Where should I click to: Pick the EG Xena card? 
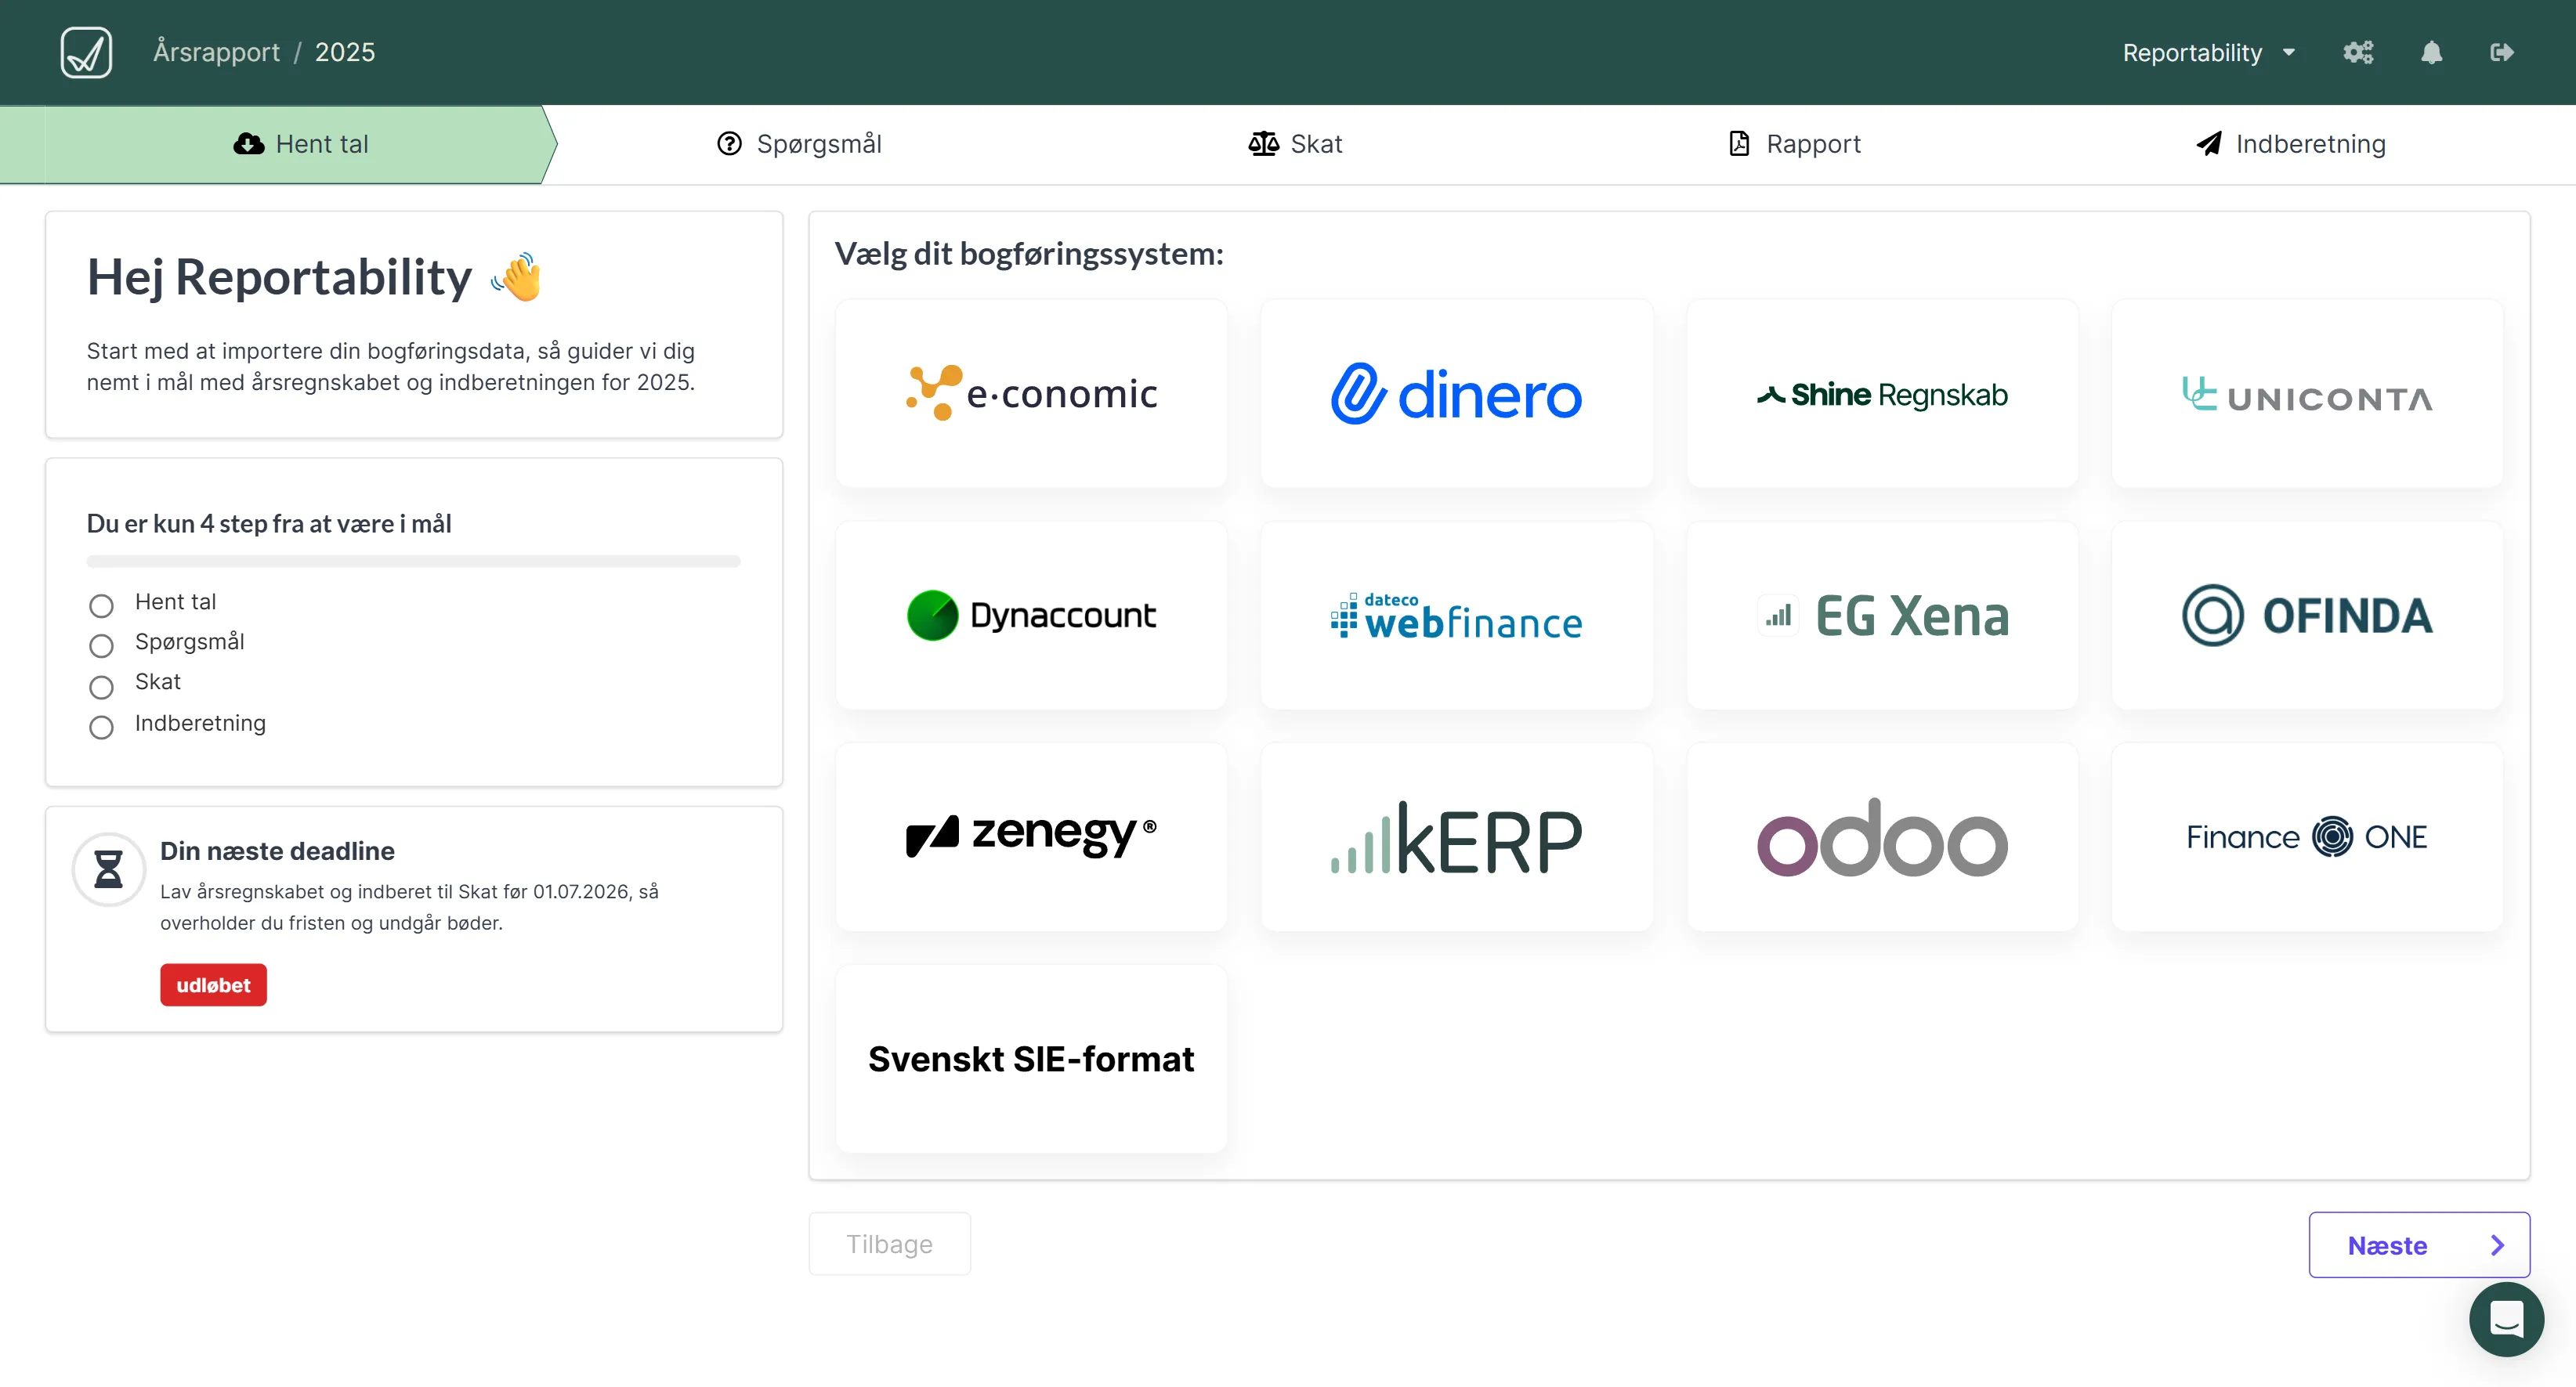1882,615
